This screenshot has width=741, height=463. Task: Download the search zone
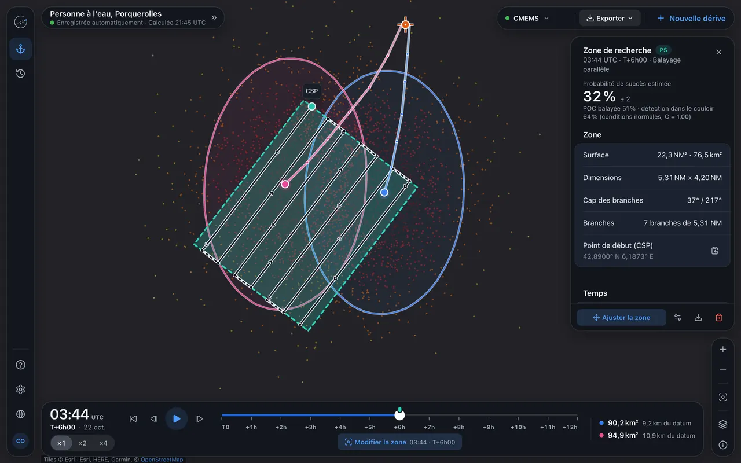698,318
